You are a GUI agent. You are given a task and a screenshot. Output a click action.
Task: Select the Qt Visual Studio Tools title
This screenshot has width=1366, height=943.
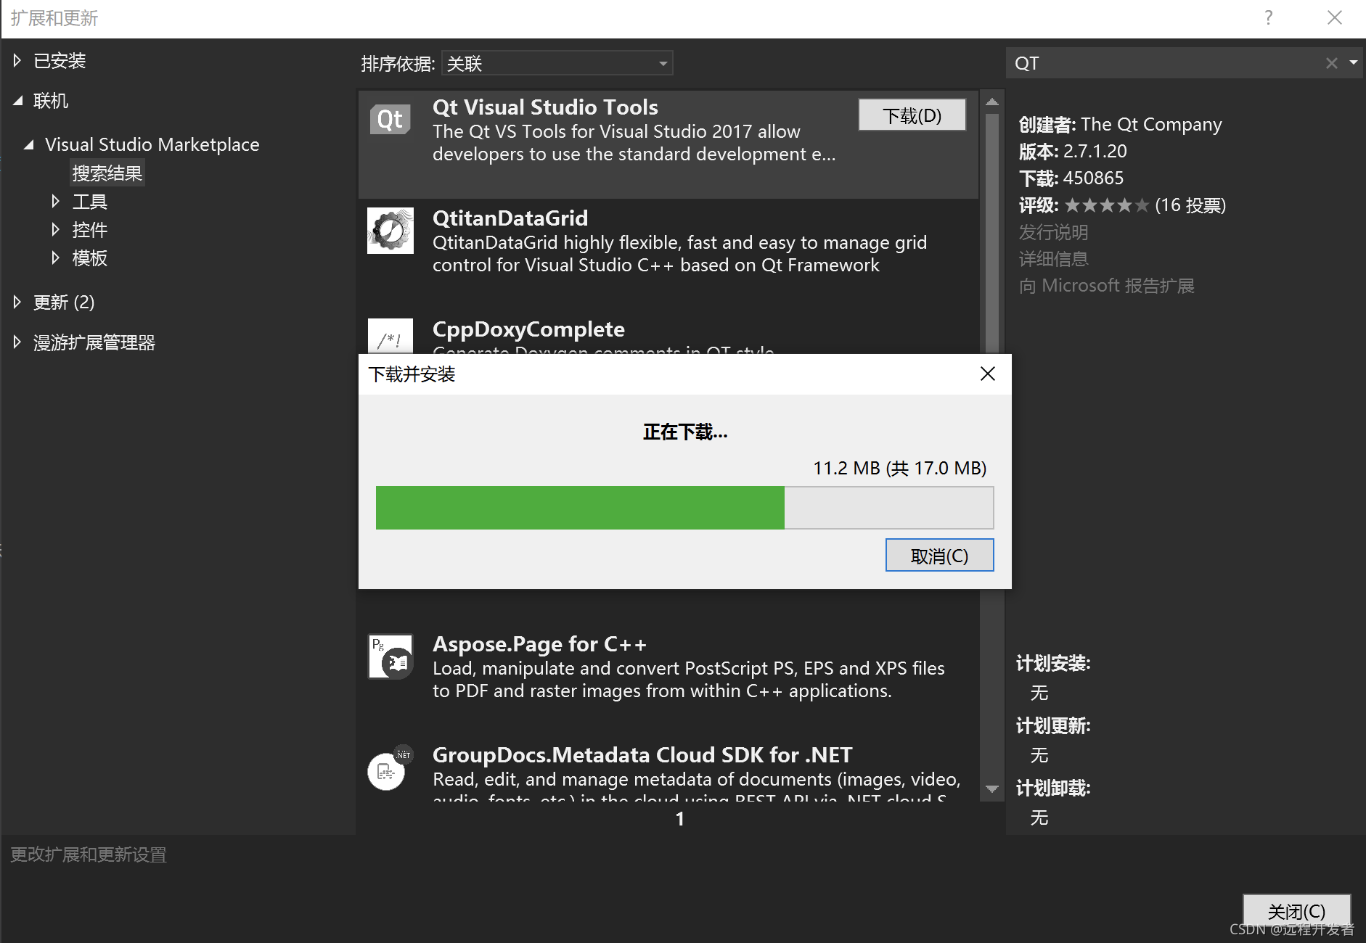pyautogui.click(x=545, y=107)
